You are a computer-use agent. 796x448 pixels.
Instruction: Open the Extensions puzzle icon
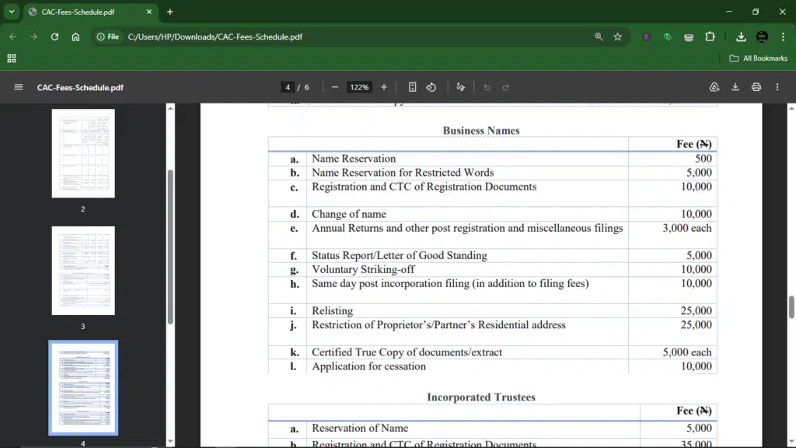[x=710, y=37]
